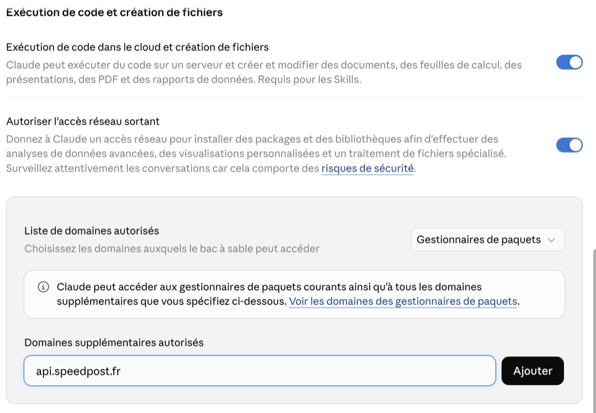Open Voir les domaines des gestionnaires de paquets
This screenshot has width=596, height=413.
(403, 301)
